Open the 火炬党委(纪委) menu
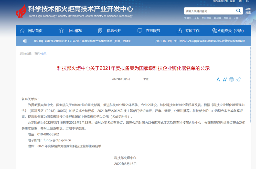The image size is (256, 169). tap(231, 31)
